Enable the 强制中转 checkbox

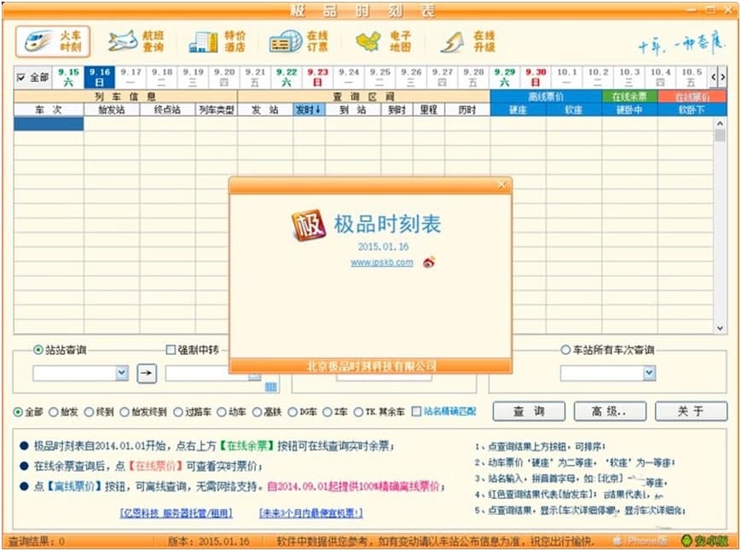coord(171,350)
